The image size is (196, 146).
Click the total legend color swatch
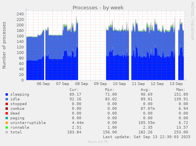click(x=7, y=132)
